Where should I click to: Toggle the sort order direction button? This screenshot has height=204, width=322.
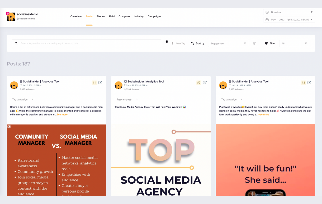click(254, 43)
